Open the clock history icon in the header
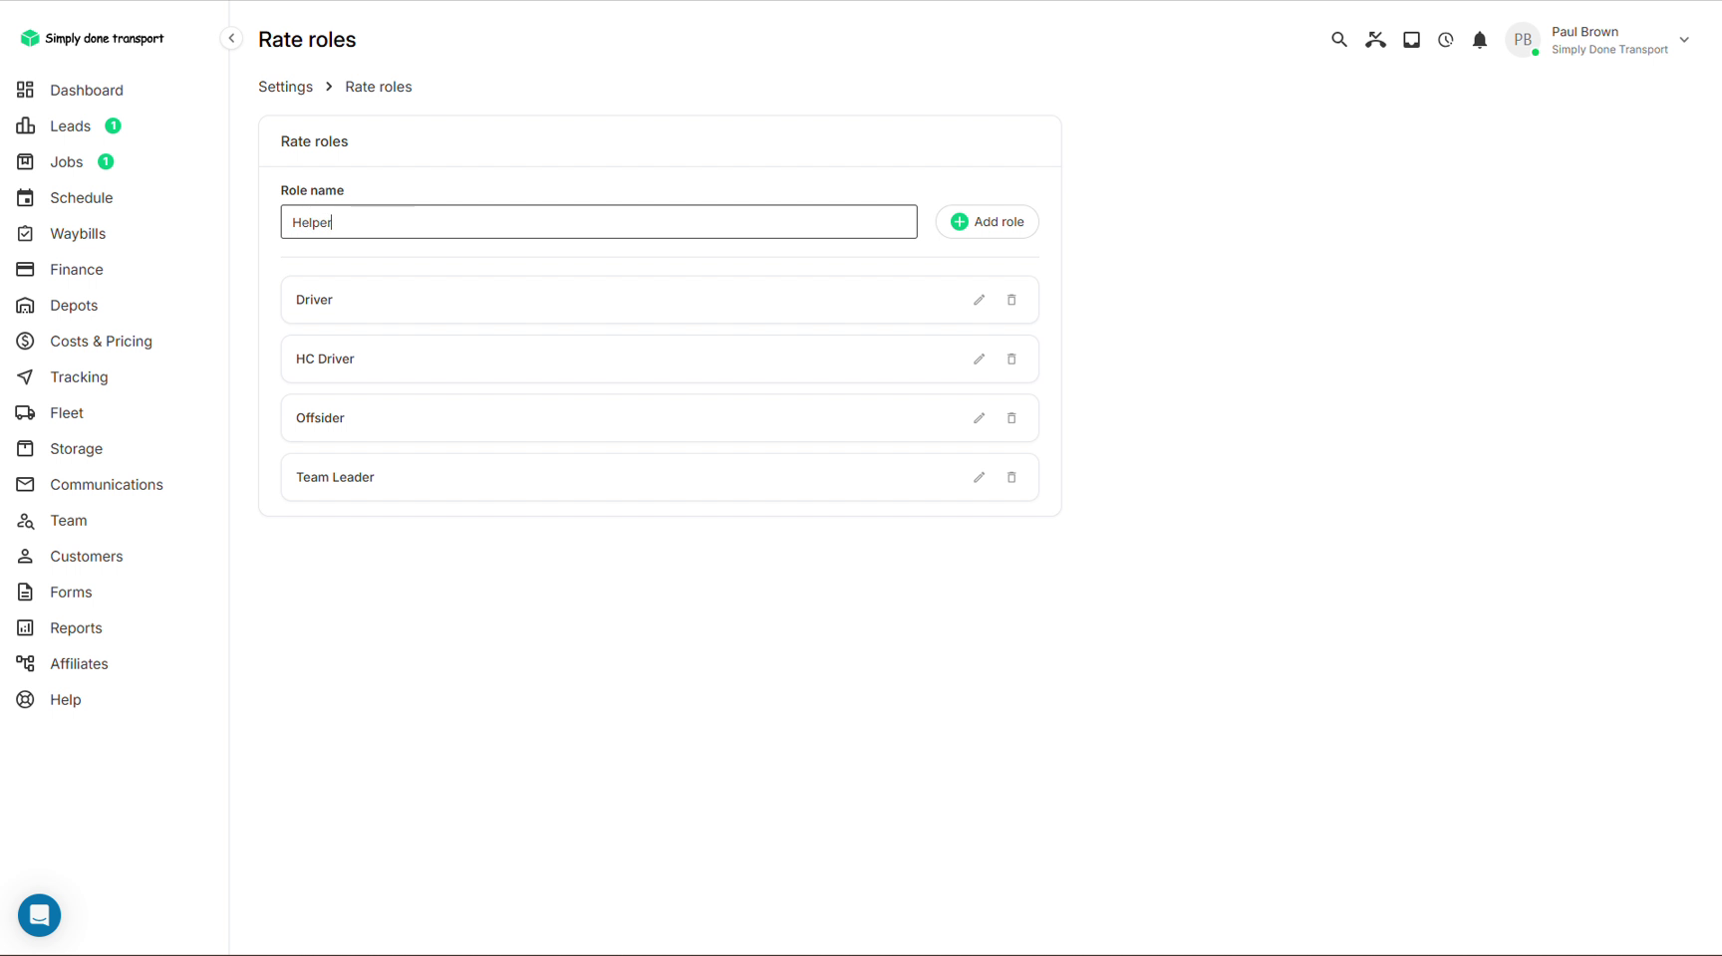Viewport: 1722px width, 956px height. click(1445, 40)
